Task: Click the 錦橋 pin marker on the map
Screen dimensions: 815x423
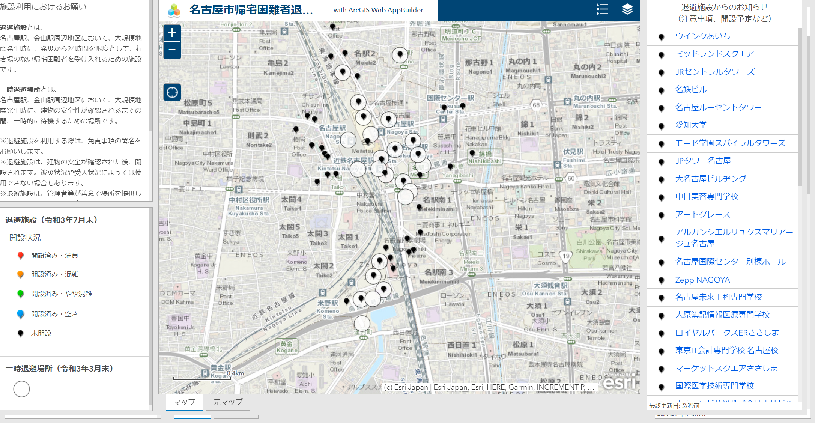Action: click(x=472, y=153)
